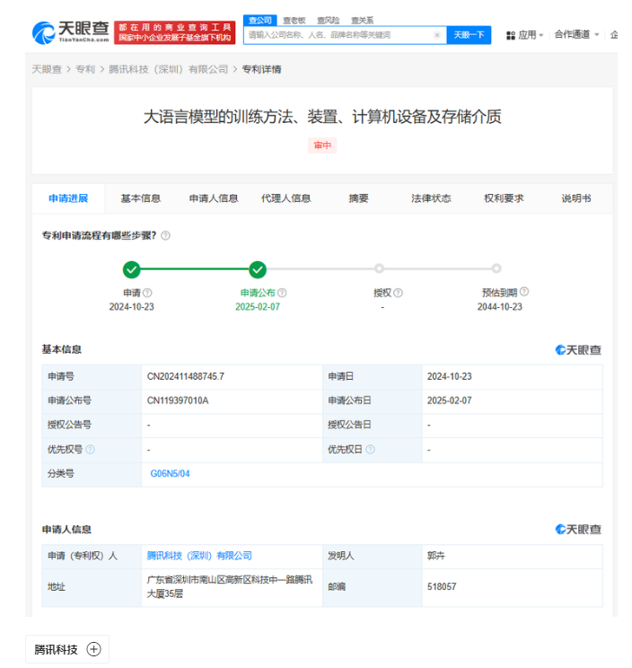Screen dimensions: 632x668
Task: Click the 天眼一下 search button
Action: (469, 35)
